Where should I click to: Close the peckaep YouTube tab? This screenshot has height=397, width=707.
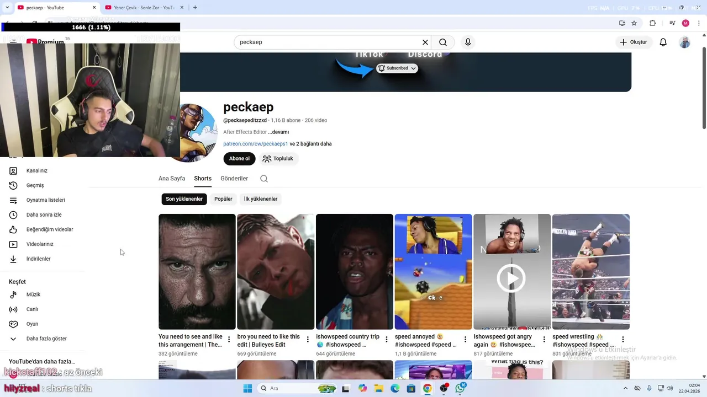click(94, 8)
